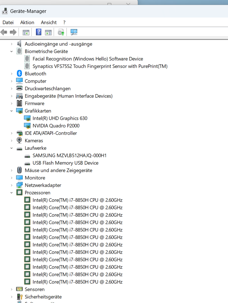
Task: Click the Sensoren category label
Action: (35, 289)
